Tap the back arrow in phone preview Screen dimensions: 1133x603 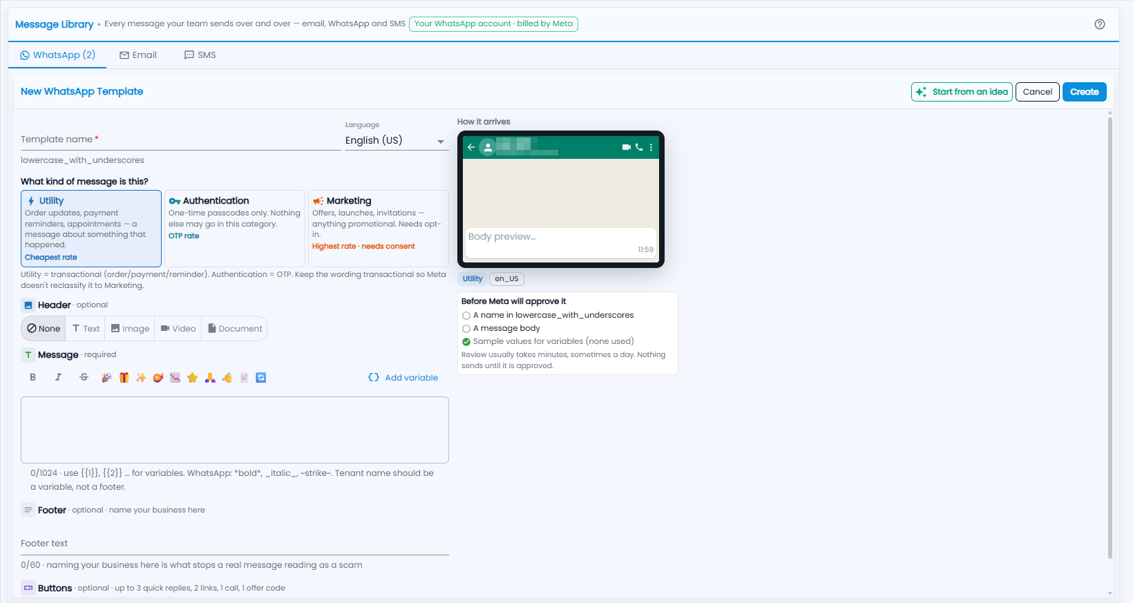[471, 147]
